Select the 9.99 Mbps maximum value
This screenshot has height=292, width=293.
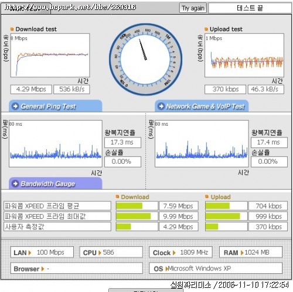(179, 217)
